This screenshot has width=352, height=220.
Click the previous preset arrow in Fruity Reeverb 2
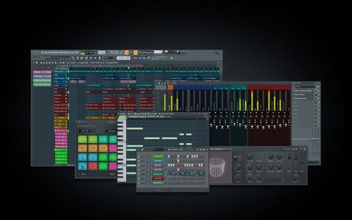(293, 149)
